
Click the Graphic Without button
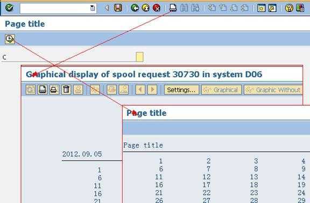(x=273, y=90)
